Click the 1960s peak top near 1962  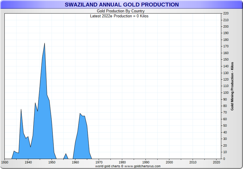[80, 113]
